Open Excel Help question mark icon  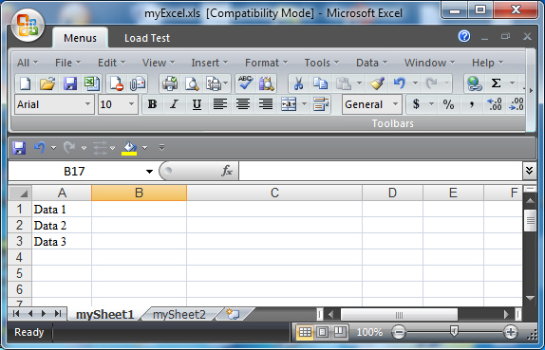point(464,36)
